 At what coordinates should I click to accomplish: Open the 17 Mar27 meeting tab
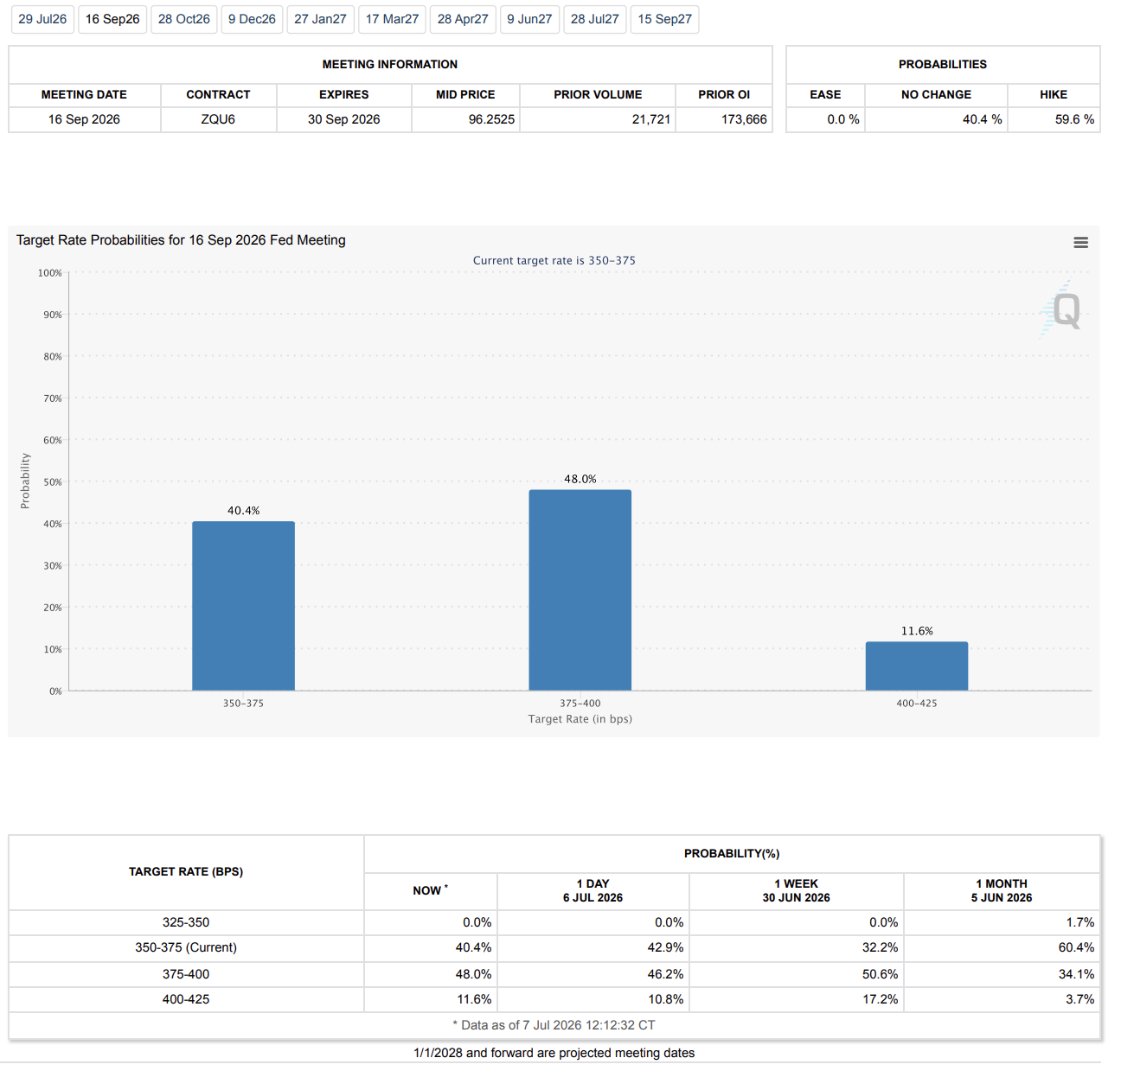pyautogui.click(x=392, y=19)
